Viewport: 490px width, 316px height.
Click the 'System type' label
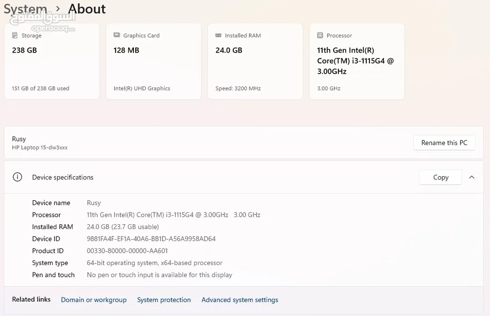click(x=50, y=263)
